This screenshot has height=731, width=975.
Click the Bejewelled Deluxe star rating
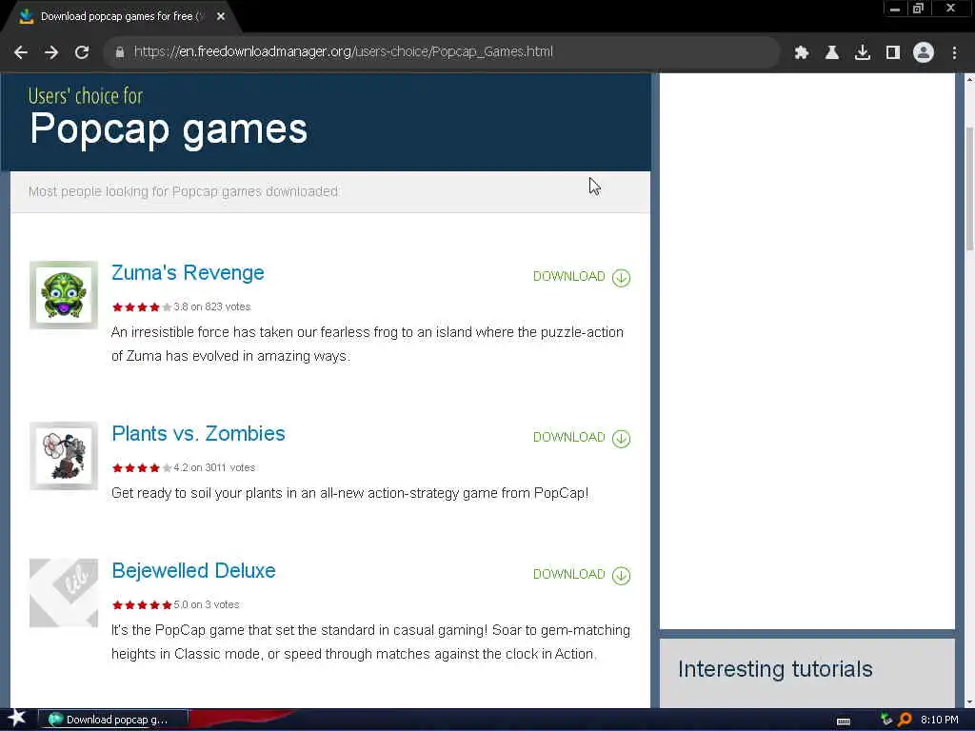142,604
